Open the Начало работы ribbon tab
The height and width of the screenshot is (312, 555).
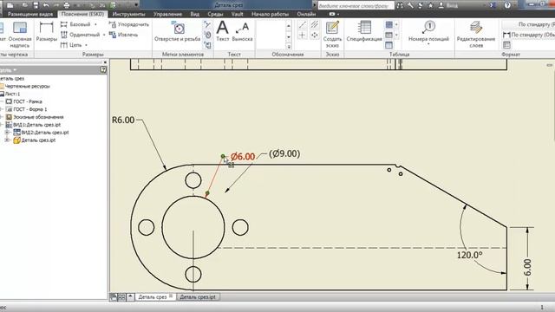point(270,14)
